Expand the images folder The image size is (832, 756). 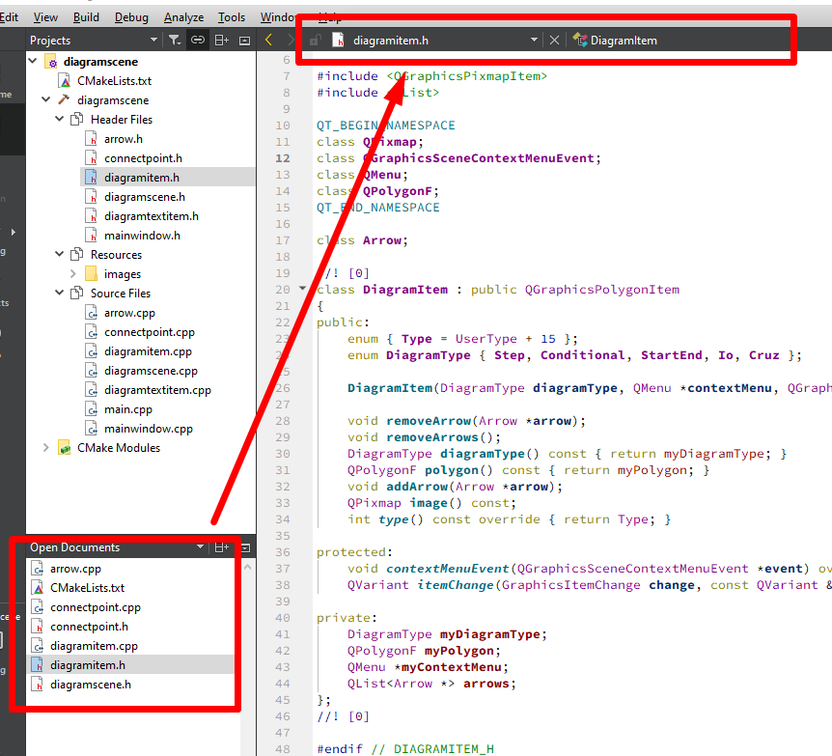pos(72,274)
